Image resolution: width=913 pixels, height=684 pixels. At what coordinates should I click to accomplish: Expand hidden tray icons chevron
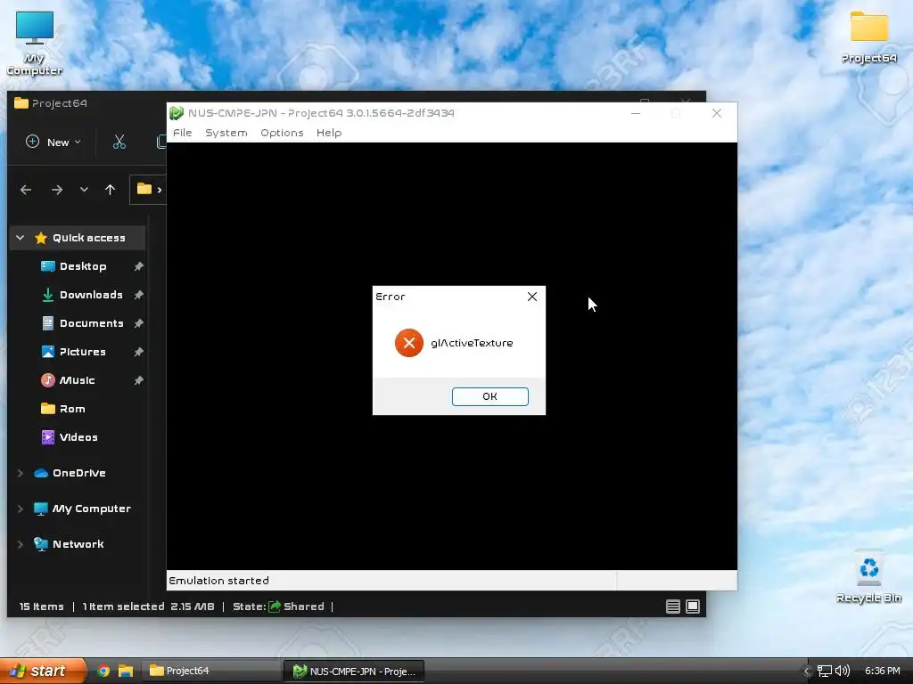point(806,672)
